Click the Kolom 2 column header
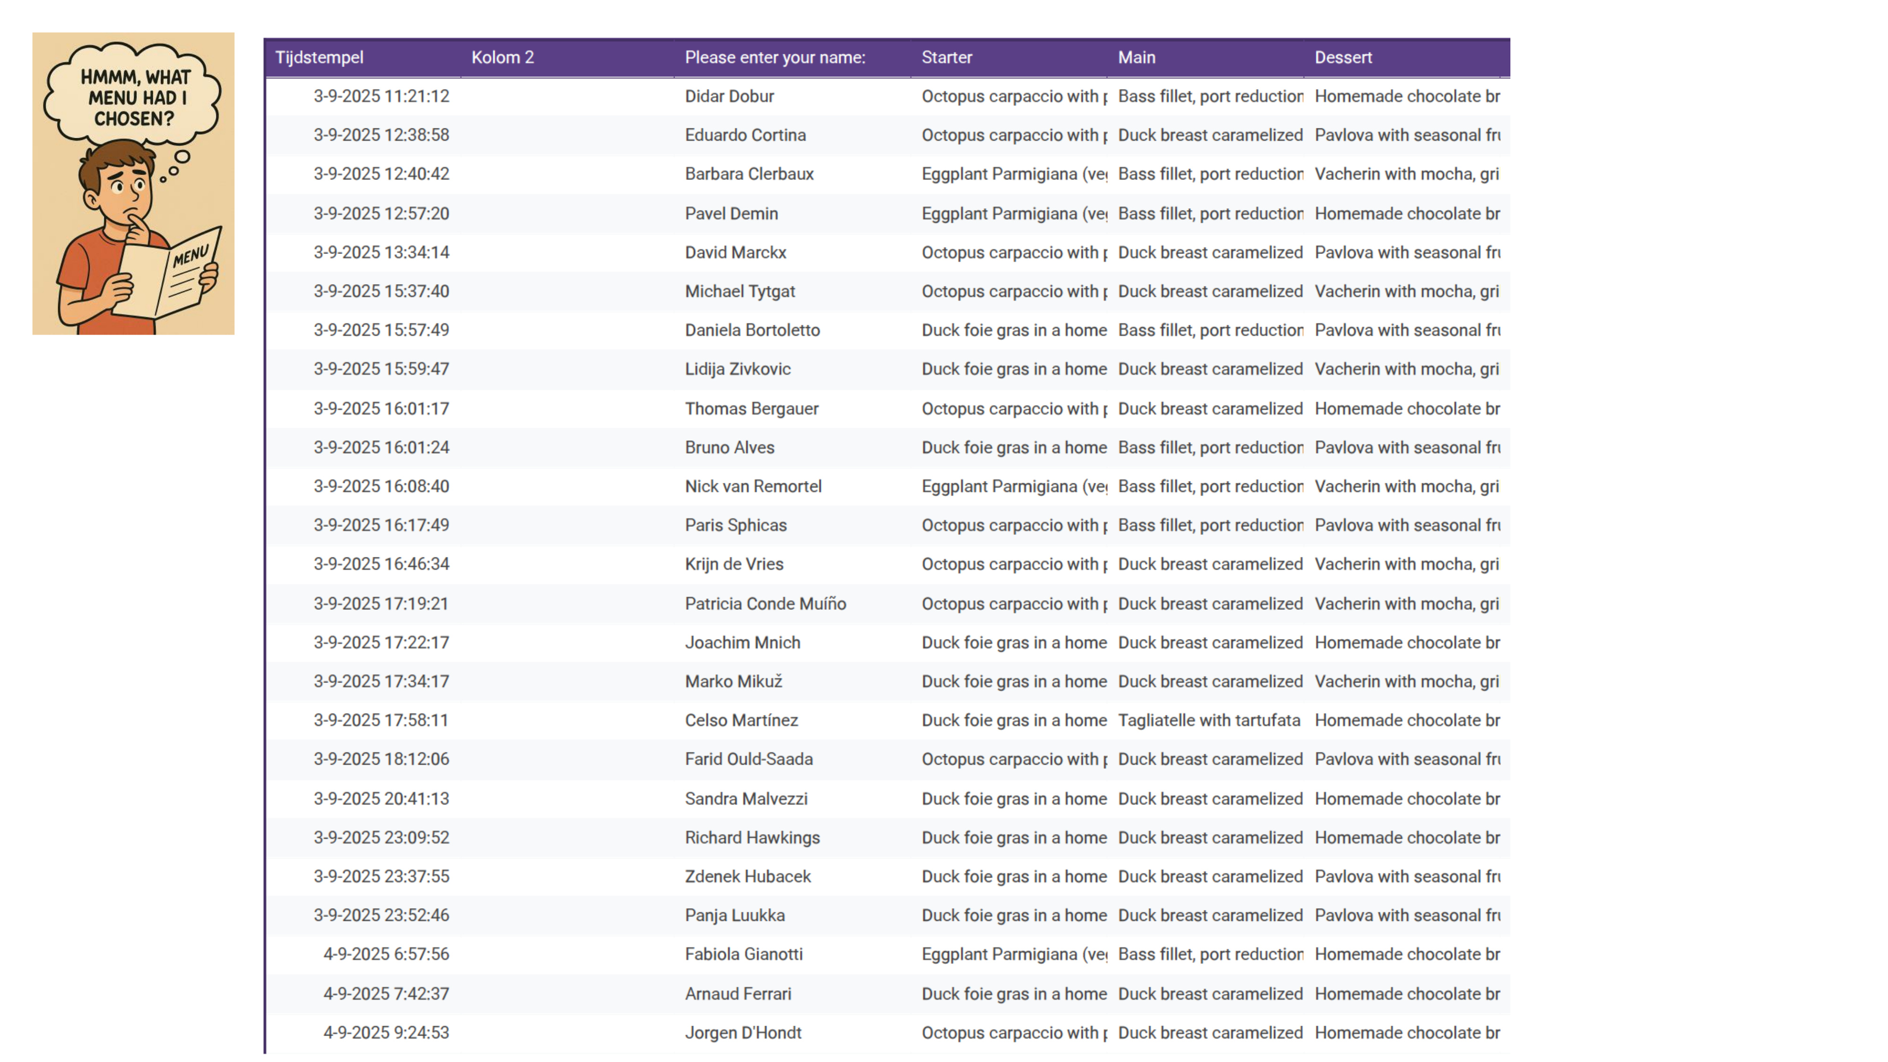Image resolution: width=1888 pixels, height=1062 pixels. click(x=502, y=57)
